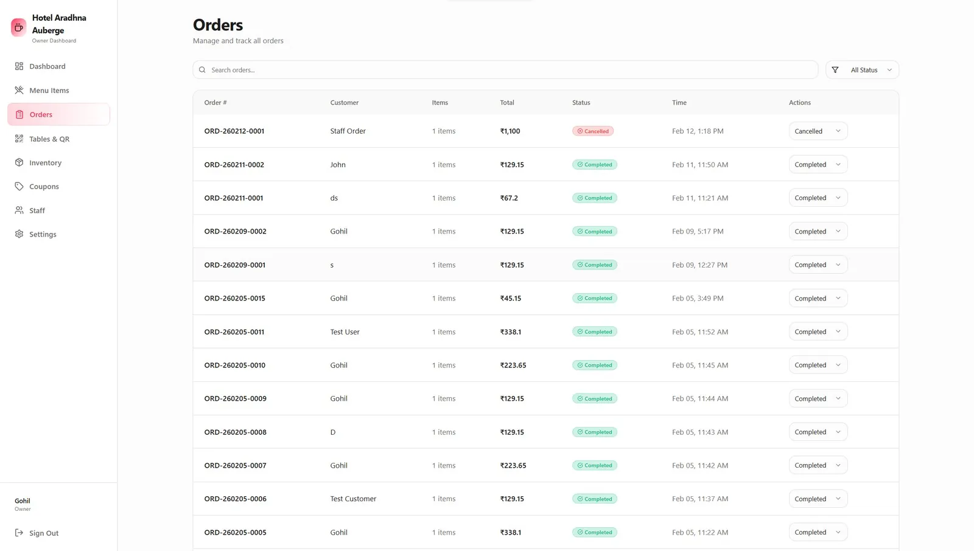The image size is (974, 551).
Task: Click the Dashboard grid icon in sidebar
Action: point(19,66)
